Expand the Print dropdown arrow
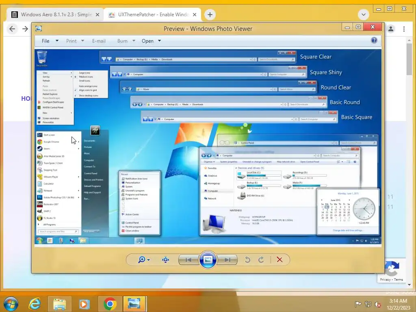 [82, 41]
